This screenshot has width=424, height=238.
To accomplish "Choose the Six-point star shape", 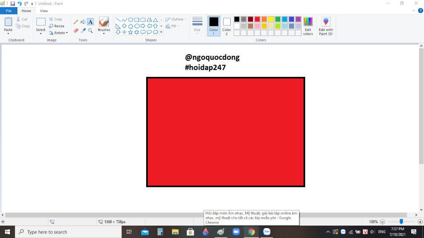I will point(137,32).
